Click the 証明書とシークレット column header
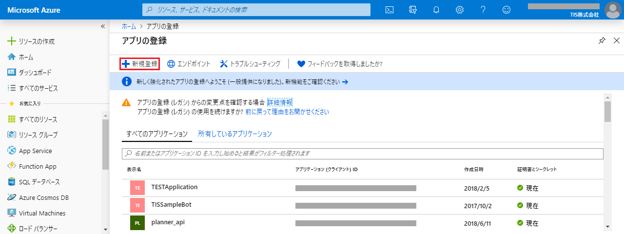This screenshot has width=624, height=234. (537, 169)
